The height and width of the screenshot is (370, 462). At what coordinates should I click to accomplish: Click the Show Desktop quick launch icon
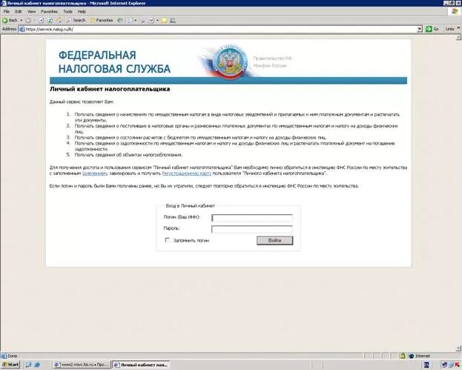click(28, 365)
